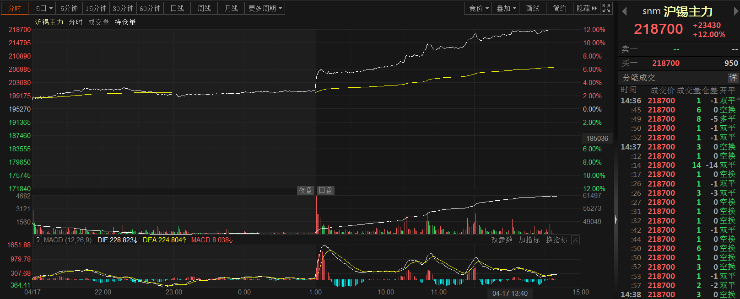Open the 5日 period dropdown
Screen dimensions: 740x299
click(44, 8)
